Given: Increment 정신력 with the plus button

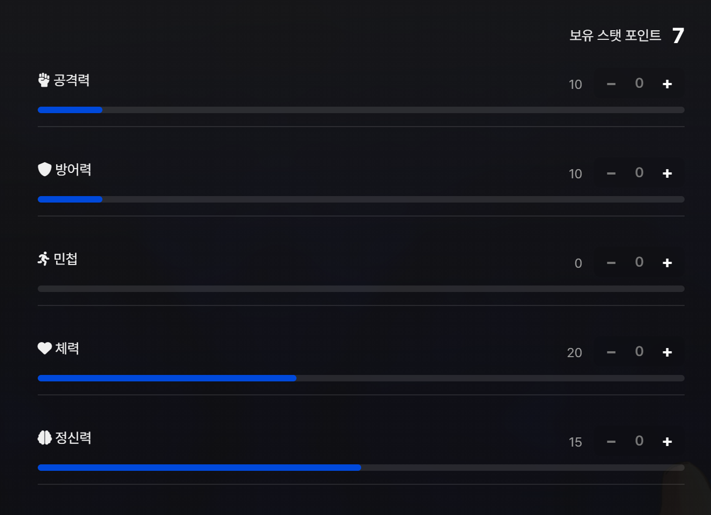Looking at the screenshot, I should (x=667, y=442).
